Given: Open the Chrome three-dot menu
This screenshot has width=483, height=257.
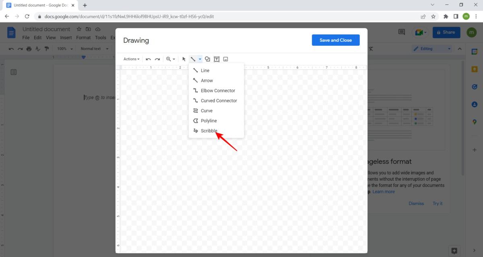Looking at the screenshot, I should tap(476, 16).
